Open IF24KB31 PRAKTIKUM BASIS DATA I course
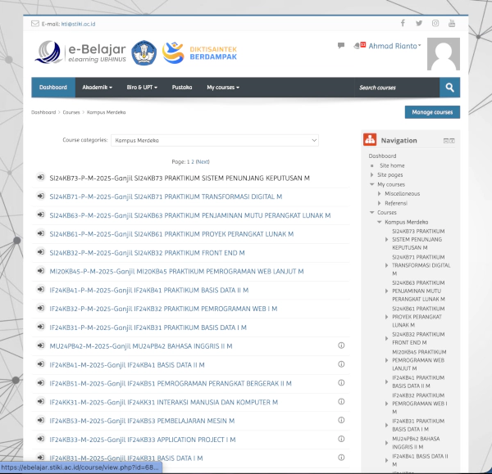 click(x=148, y=327)
